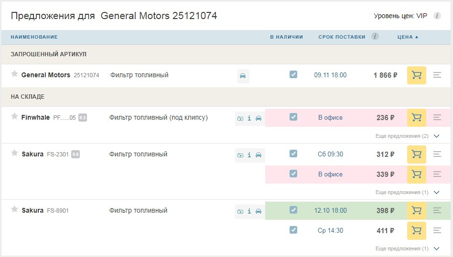Show vehicle applicability for General Motors filter
Image resolution: width=453 pixels, height=257 pixels.
(x=243, y=76)
